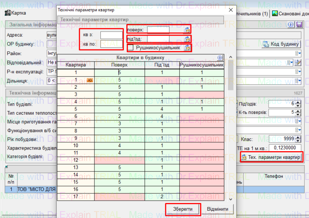Click the apply icon beside Рушникосушильник checkbox

pyautogui.click(x=187, y=48)
